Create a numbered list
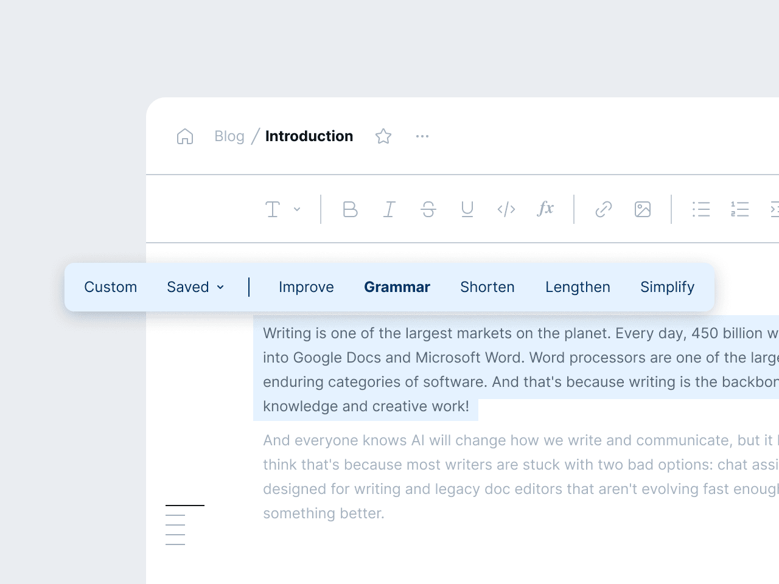Viewport: 779px width, 584px height. (x=740, y=209)
